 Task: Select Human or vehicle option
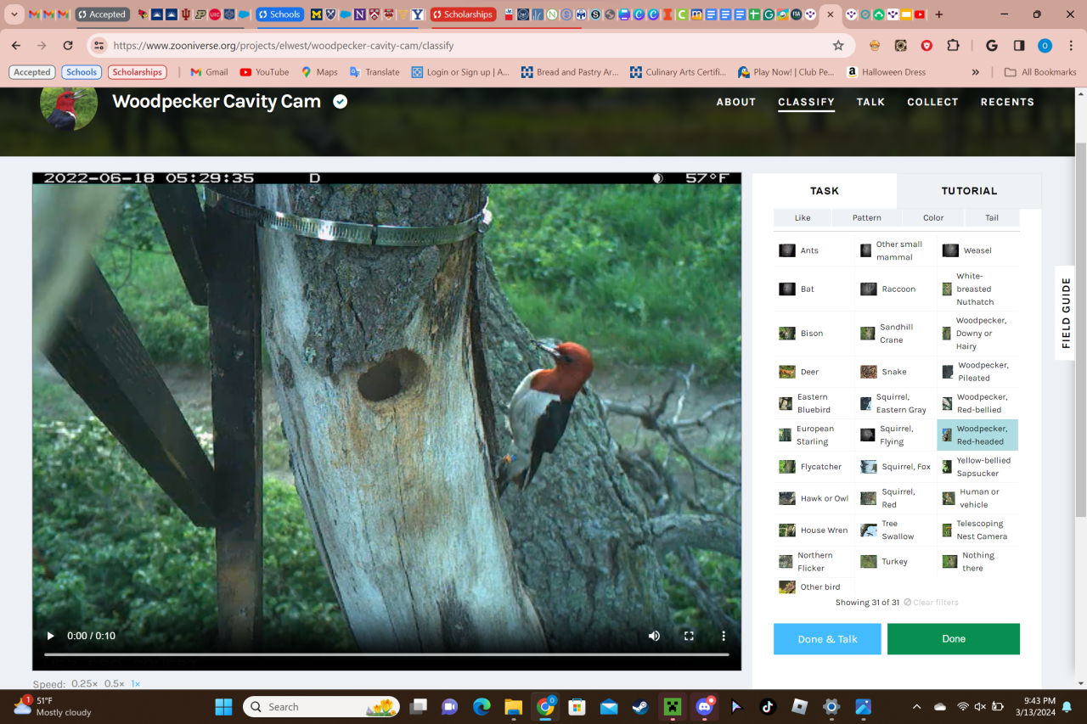pyautogui.click(x=977, y=498)
